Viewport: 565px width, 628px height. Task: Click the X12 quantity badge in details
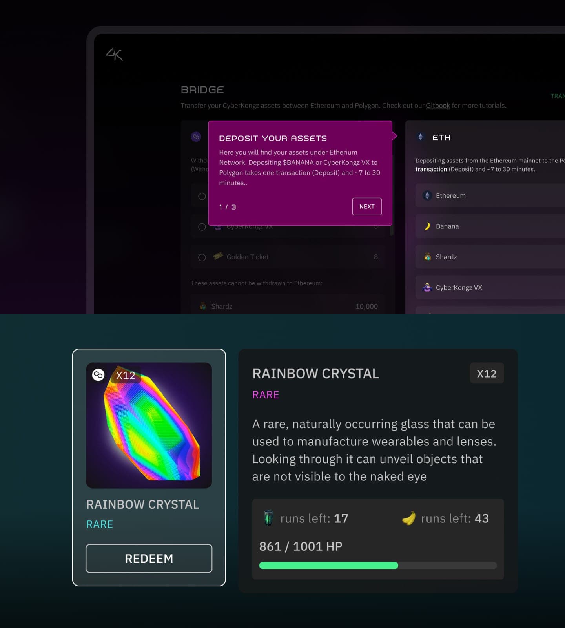(487, 374)
